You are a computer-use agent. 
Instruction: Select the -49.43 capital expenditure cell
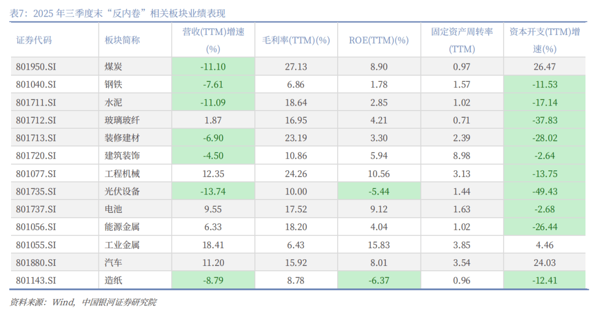pyautogui.click(x=544, y=192)
